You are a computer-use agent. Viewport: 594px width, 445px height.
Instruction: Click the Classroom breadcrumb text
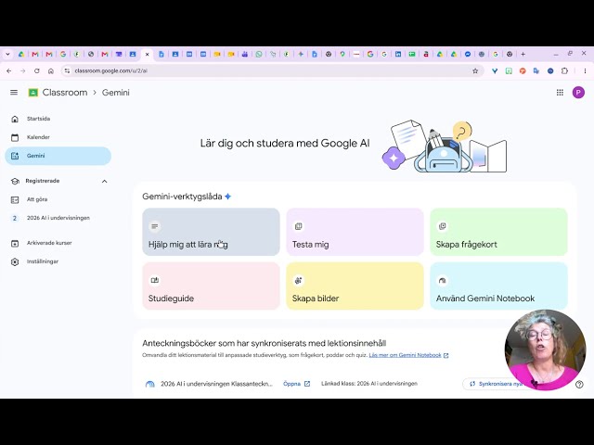click(65, 93)
